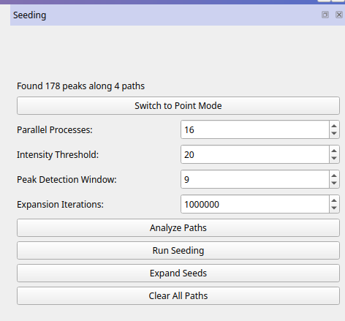This screenshot has width=345, height=321.
Task: Click the Switch to Point Mode button
Action: click(x=178, y=106)
